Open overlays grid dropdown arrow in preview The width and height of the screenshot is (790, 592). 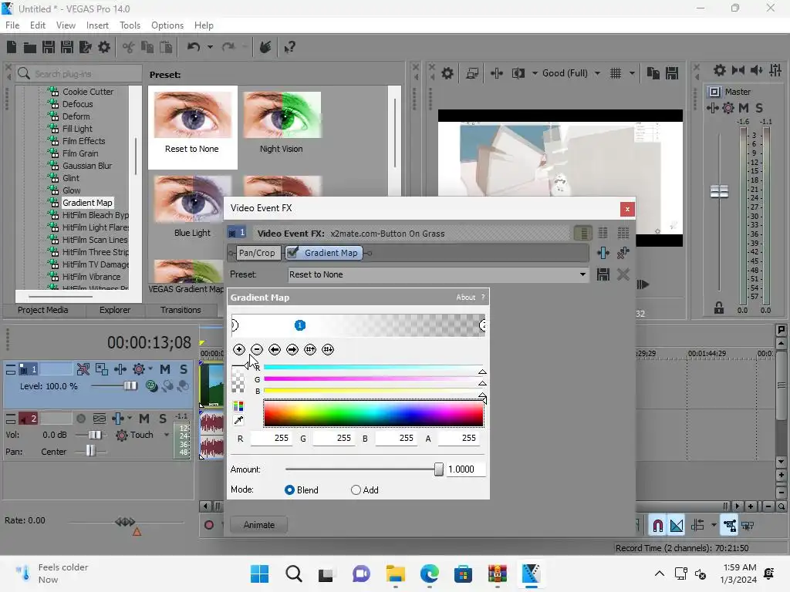point(632,73)
